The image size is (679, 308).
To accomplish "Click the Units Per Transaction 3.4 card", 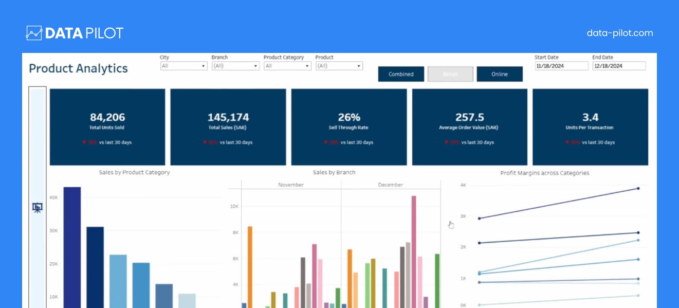I will point(590,127).
